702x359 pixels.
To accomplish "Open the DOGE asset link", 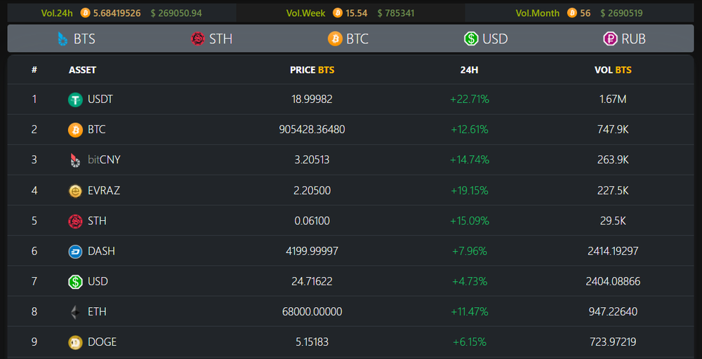I will point(102,342).
